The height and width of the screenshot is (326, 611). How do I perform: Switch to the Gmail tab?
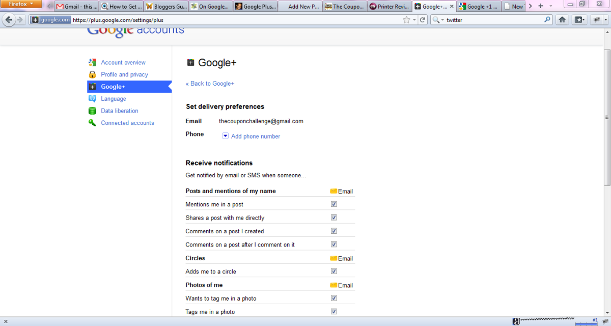76,7
